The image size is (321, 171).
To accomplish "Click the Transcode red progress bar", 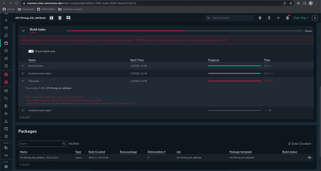I will 234,81.
